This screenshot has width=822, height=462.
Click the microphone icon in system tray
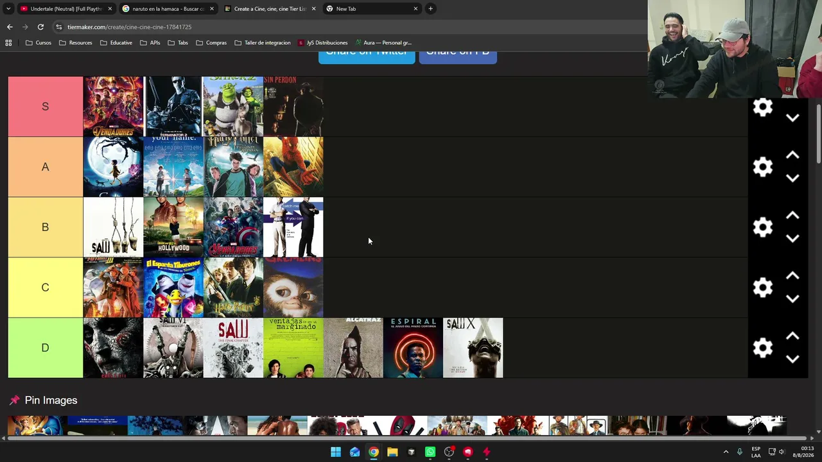coord(739,452)
